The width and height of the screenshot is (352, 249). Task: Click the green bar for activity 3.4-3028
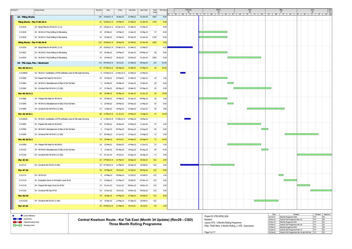pos(213,32)
